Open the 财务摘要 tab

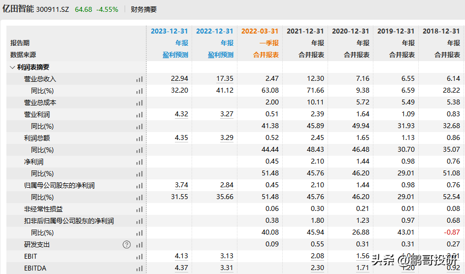tap(144, 9)
